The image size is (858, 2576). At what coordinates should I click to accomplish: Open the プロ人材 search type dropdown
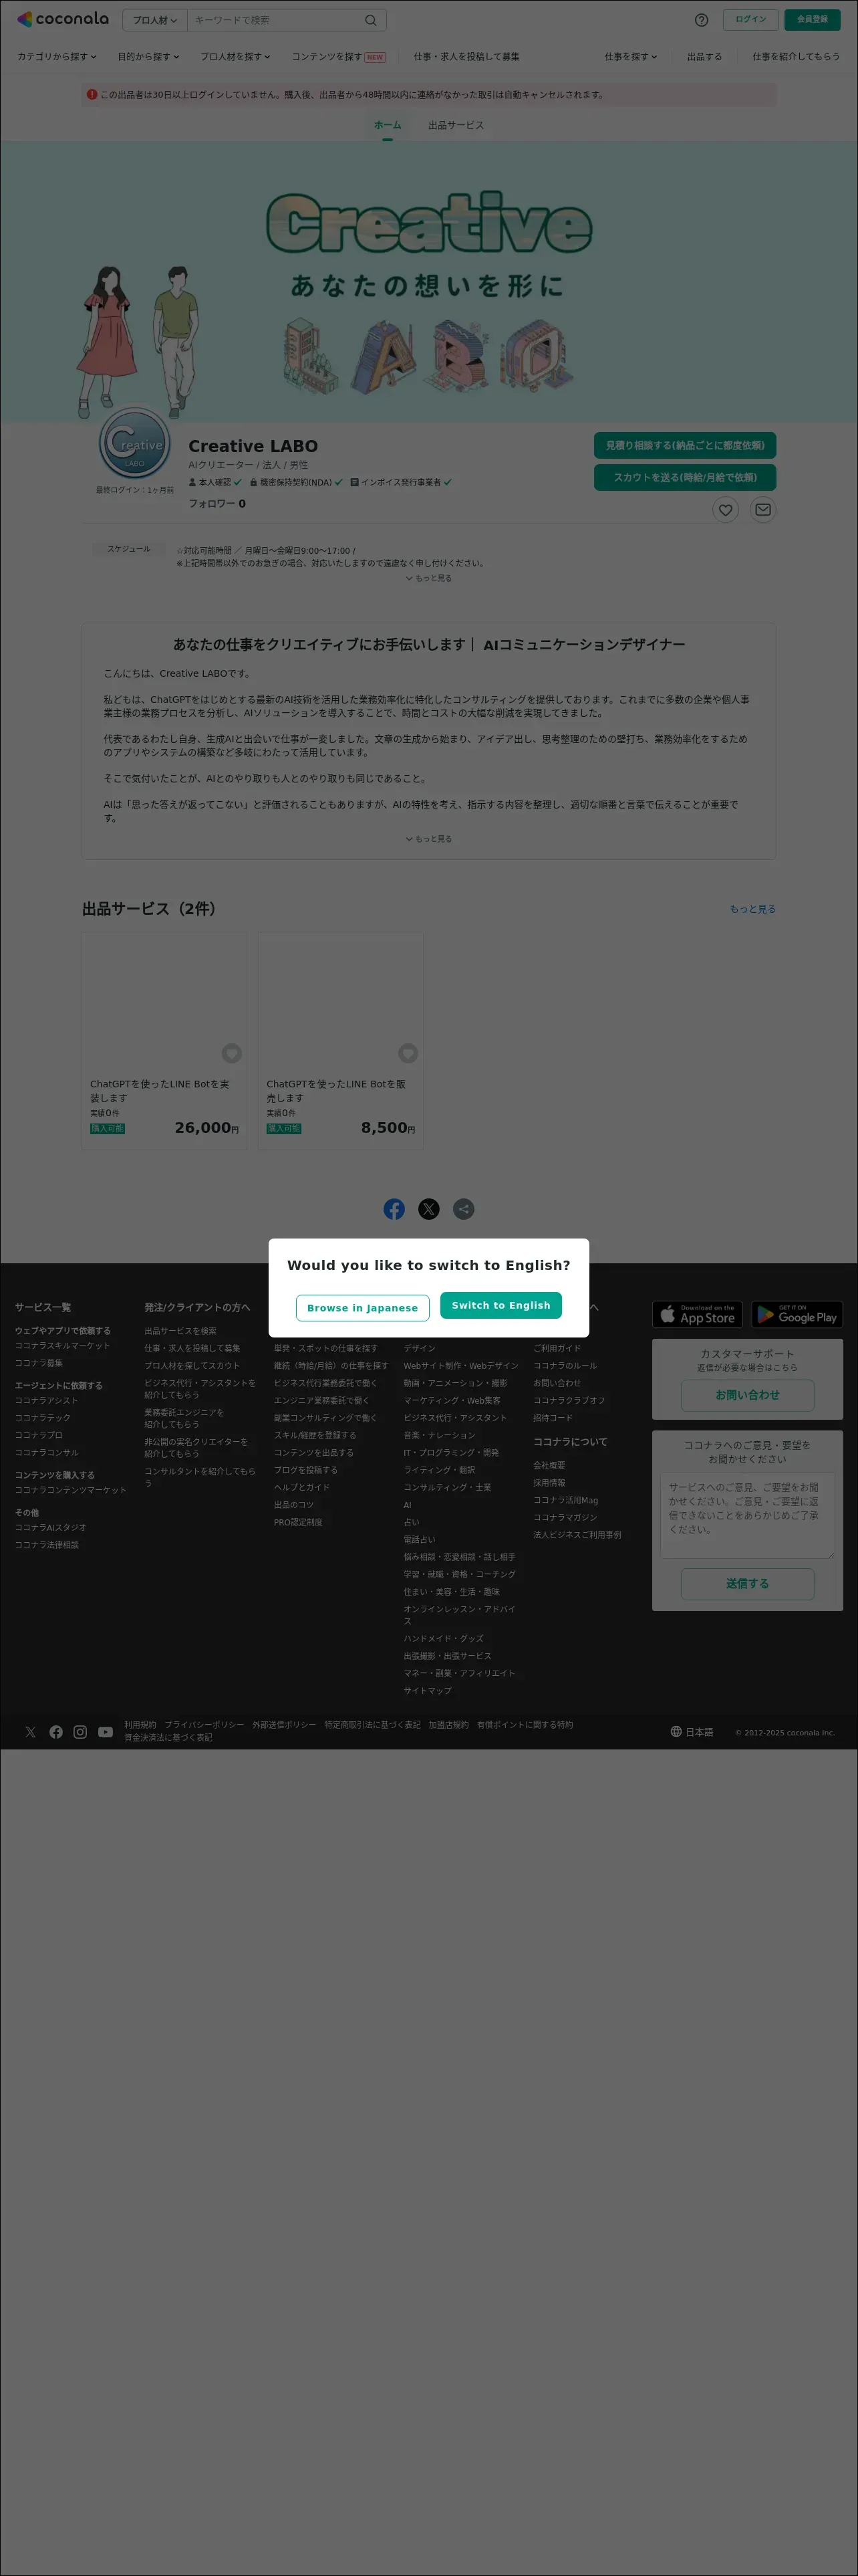coord(155,20)
